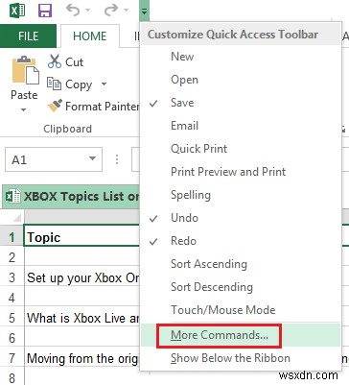This screenshot has width=349, height=385.
Task: Select row header 3
Action: pos(12,277)
